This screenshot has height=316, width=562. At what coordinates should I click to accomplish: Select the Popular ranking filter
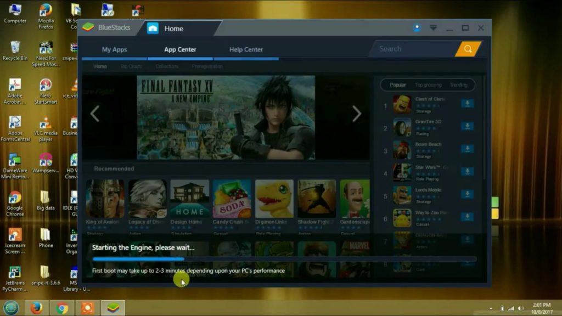398,85
